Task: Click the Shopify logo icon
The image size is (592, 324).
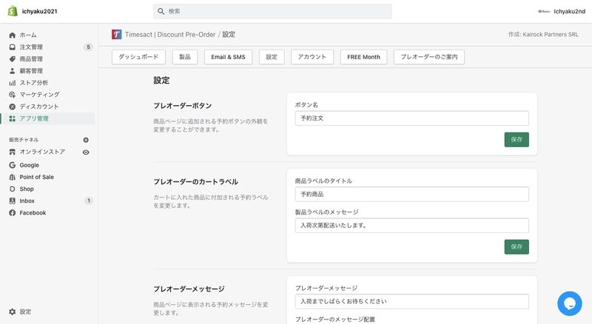Action: click(13, 11)
